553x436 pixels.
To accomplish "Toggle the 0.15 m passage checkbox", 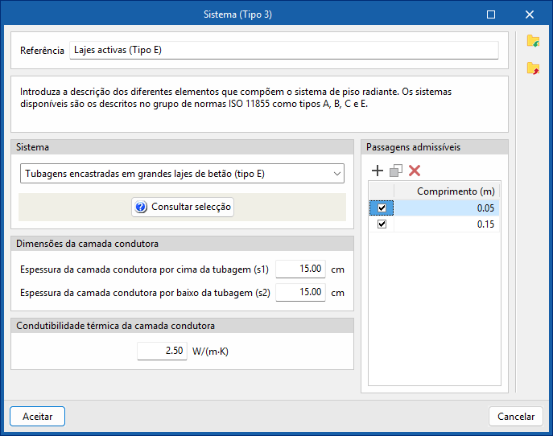I will pyautogui.click(x=382, y=224).
